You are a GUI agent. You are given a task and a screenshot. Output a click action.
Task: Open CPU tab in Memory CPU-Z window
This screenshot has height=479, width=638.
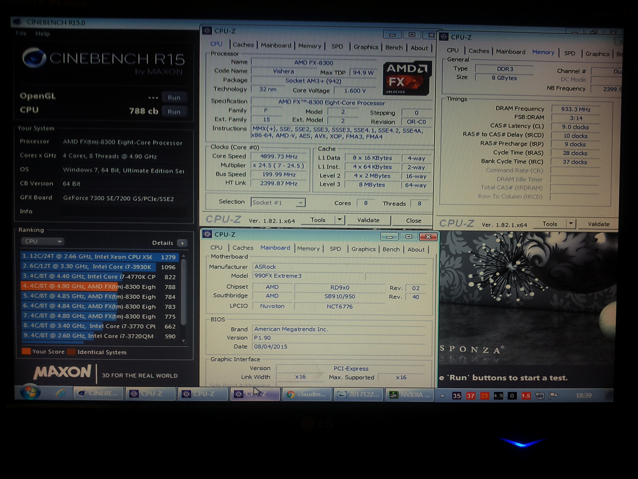click(x=452, y=50)
